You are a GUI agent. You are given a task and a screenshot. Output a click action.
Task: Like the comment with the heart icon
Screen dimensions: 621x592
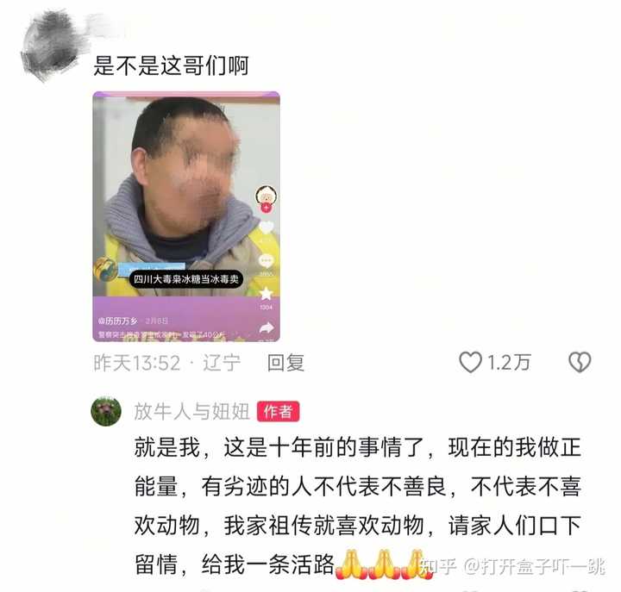pos(470,362)
